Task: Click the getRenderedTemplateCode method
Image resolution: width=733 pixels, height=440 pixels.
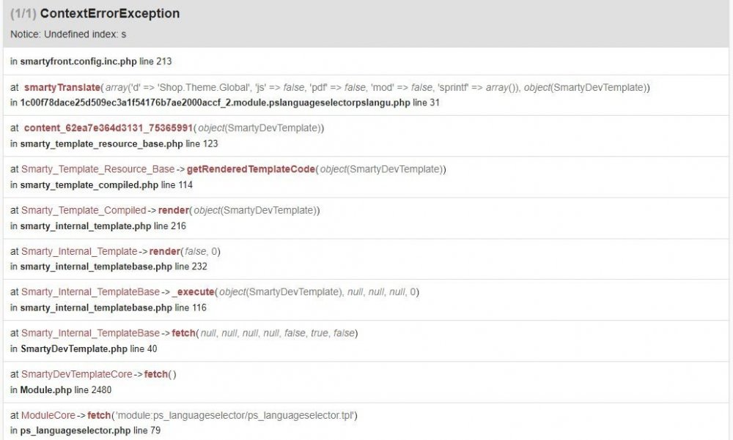Action: pyautogui.click(x=251, y=169)
